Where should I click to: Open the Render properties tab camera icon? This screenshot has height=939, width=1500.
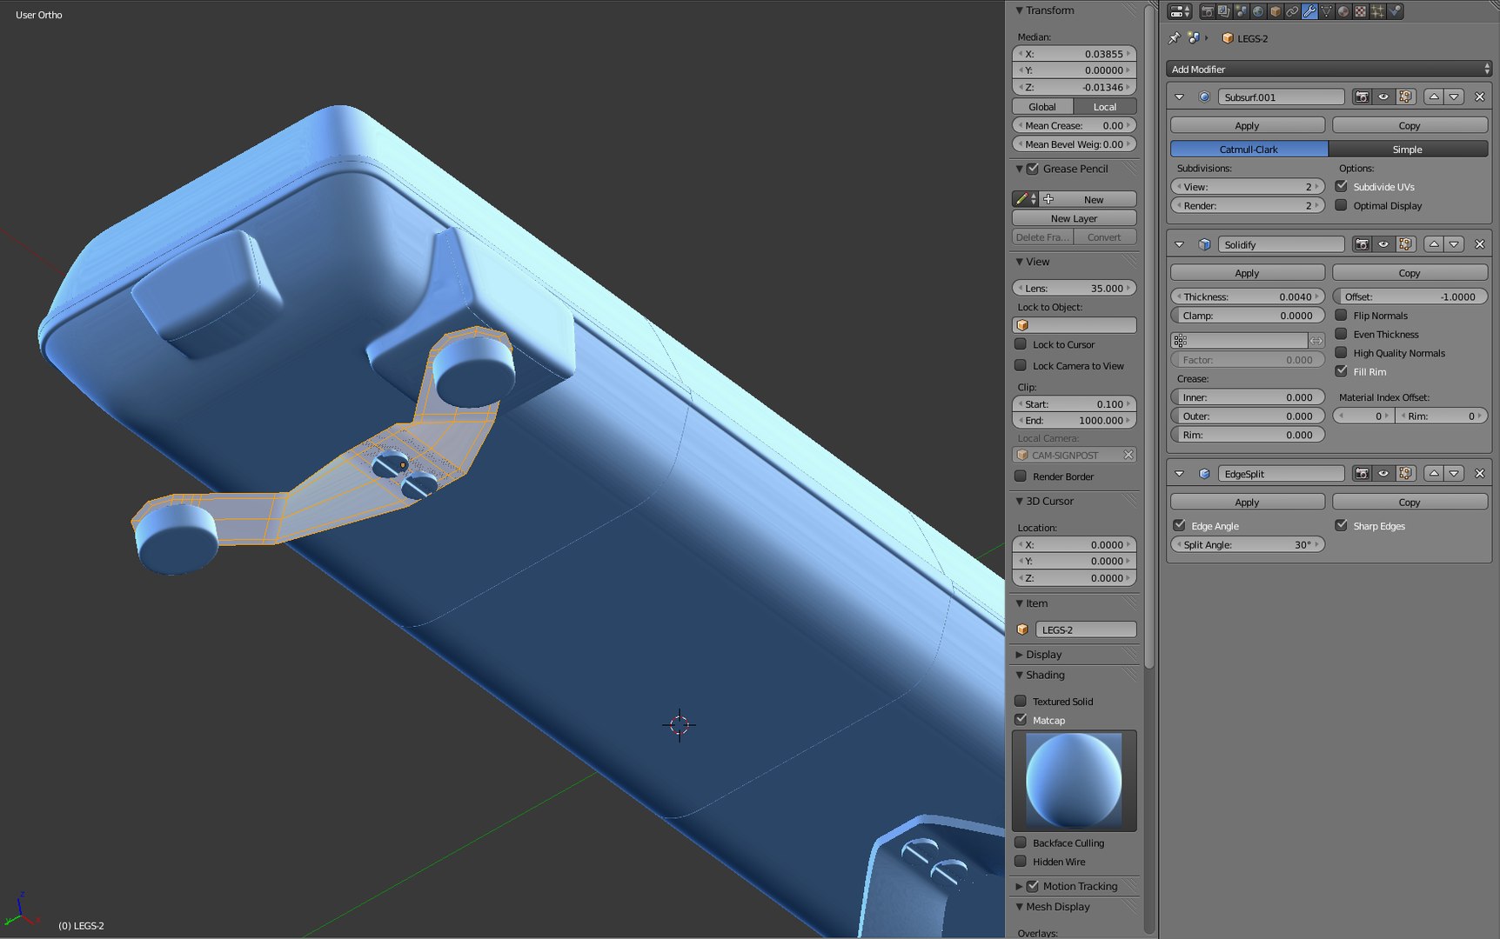[x=1207, y=11]
